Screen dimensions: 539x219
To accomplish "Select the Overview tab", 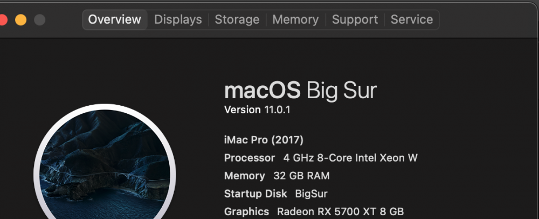I will (114, 19).
